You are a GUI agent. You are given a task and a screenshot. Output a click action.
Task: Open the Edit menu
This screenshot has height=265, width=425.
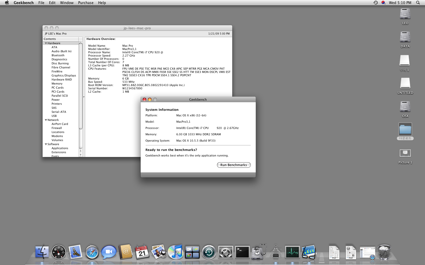[x=52, y=3]
